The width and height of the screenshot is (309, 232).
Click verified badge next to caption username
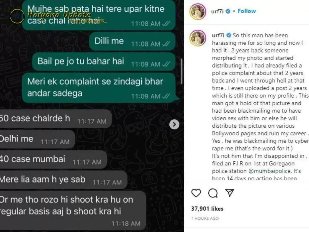click(229, 35)
